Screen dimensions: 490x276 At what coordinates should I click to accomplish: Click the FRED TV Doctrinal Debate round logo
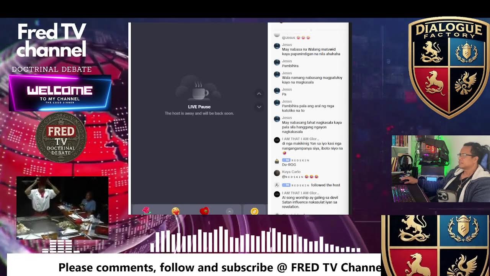tap(61, 138)
